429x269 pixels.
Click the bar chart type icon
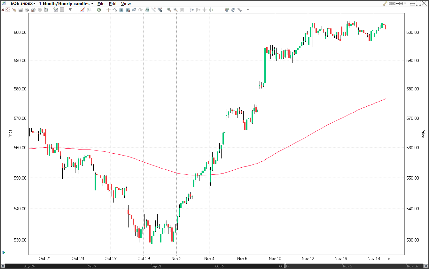coord(89,10)
